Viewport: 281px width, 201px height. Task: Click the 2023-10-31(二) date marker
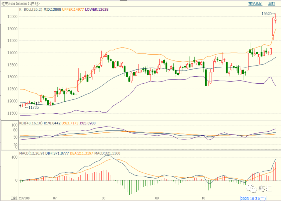(x=253, y=198)
